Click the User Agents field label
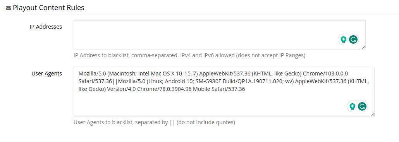 (x=47, y=74)
